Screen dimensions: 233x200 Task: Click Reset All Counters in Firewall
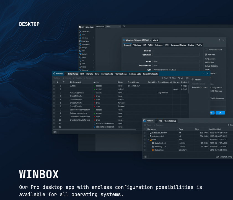point(200,87)
